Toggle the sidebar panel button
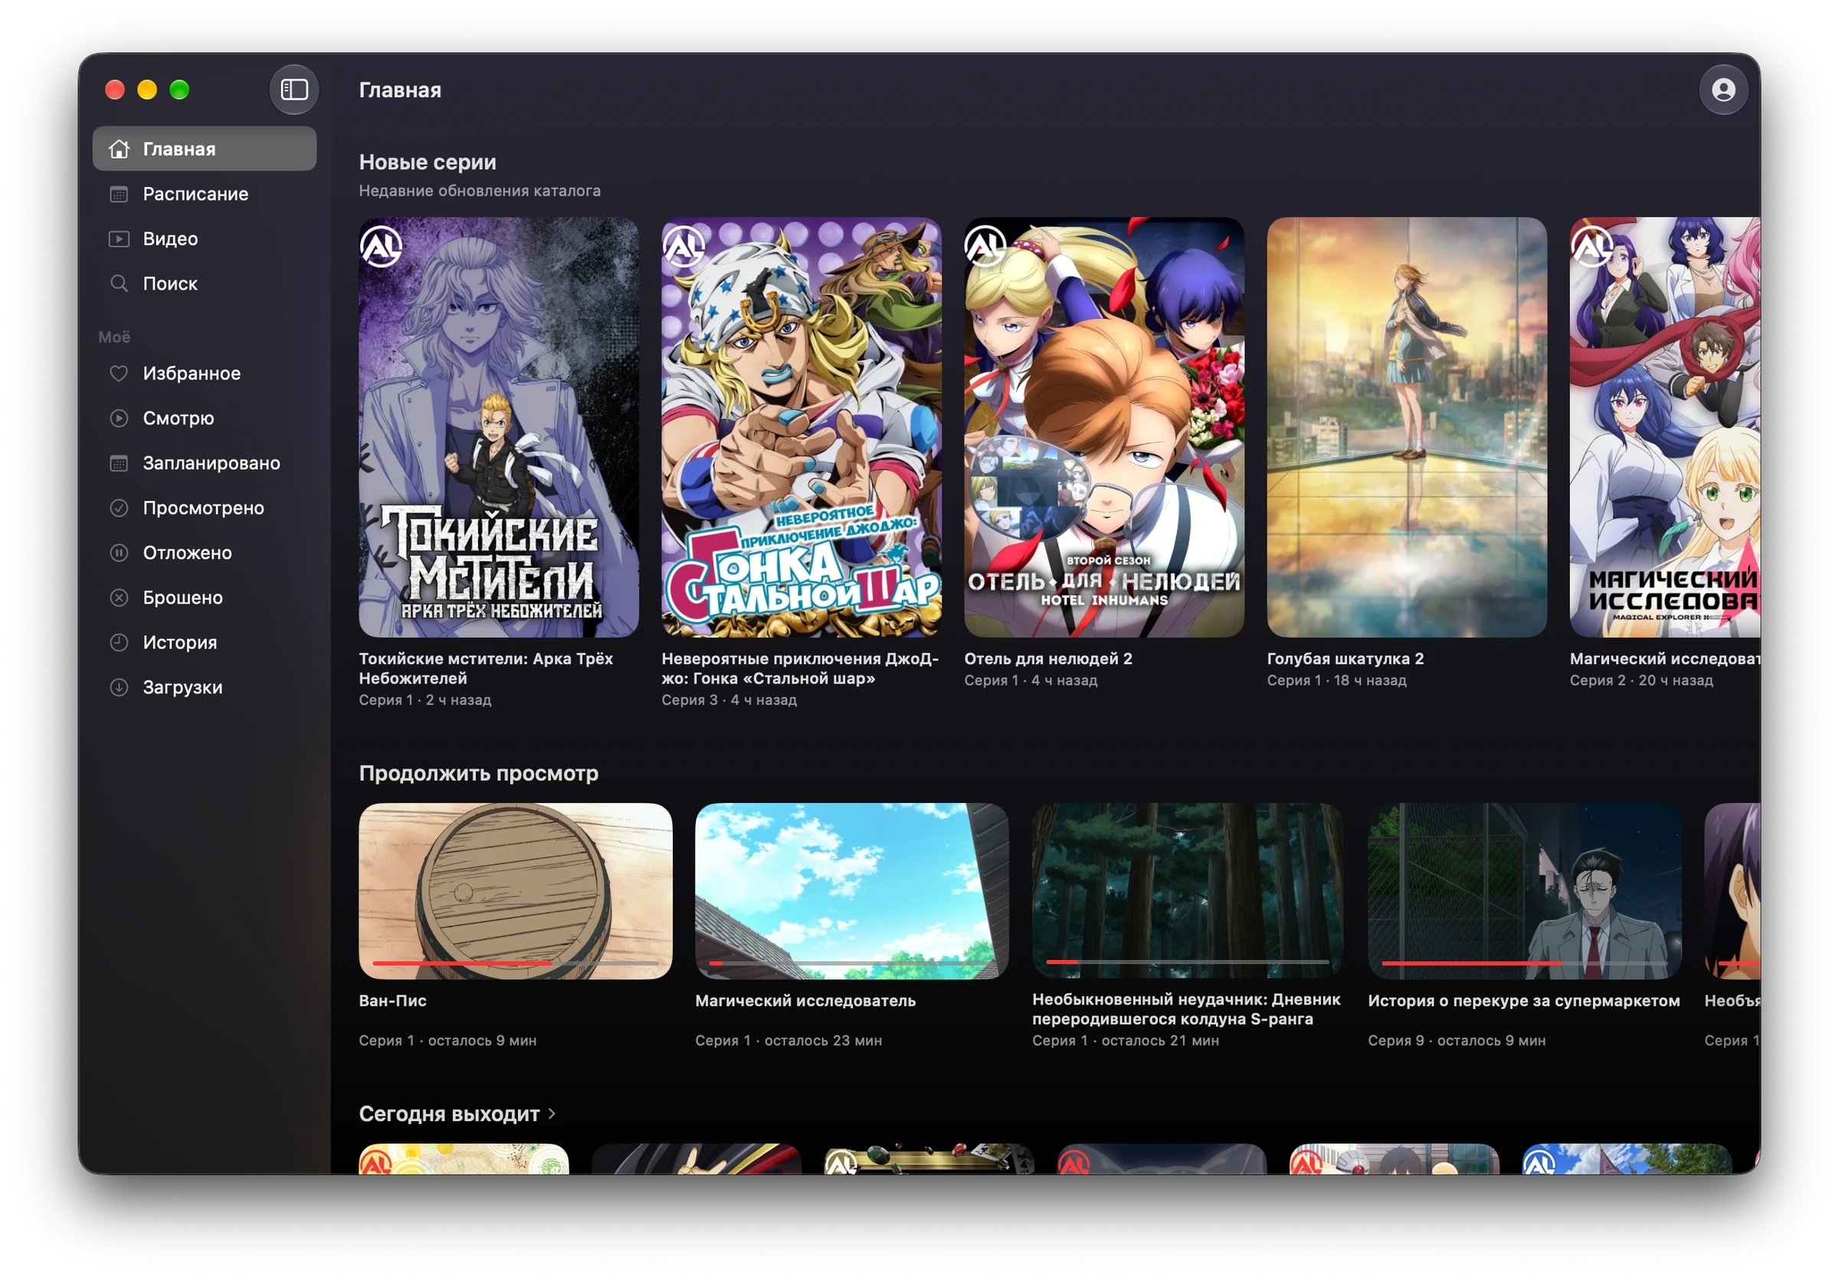Image resolution: width=1839 pixels, height=1278 pixels. click(x=293, y=90)
